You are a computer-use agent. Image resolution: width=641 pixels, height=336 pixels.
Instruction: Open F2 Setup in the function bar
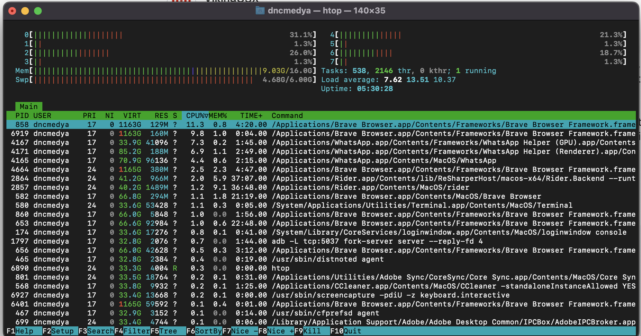coord(60,331)
